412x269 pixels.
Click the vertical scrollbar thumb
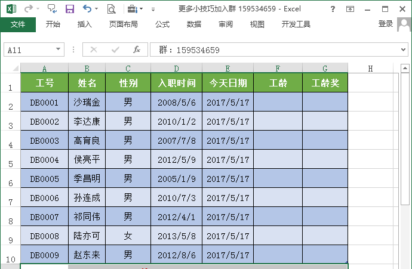coord(405,139)
